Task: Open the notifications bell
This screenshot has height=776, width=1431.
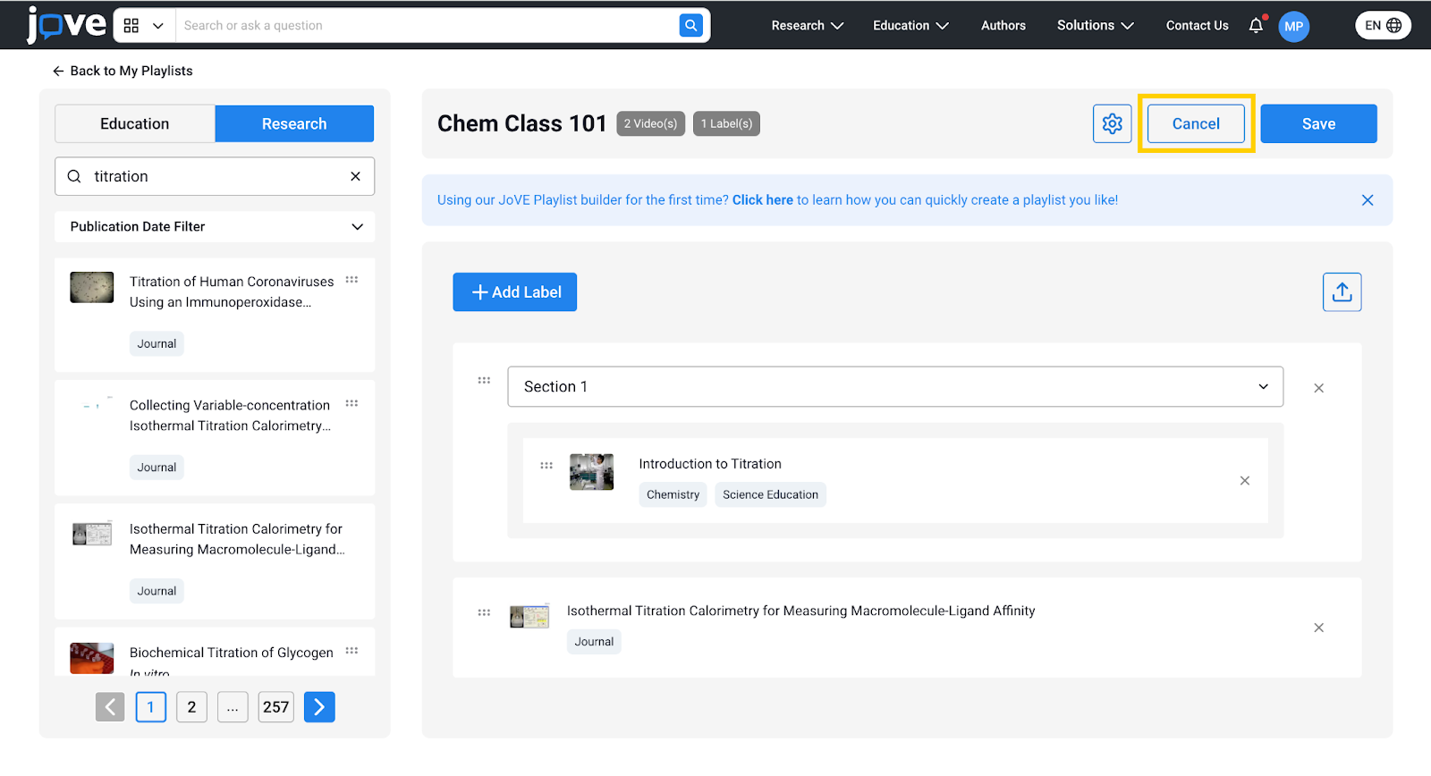Action: (x=1256, y=25)
